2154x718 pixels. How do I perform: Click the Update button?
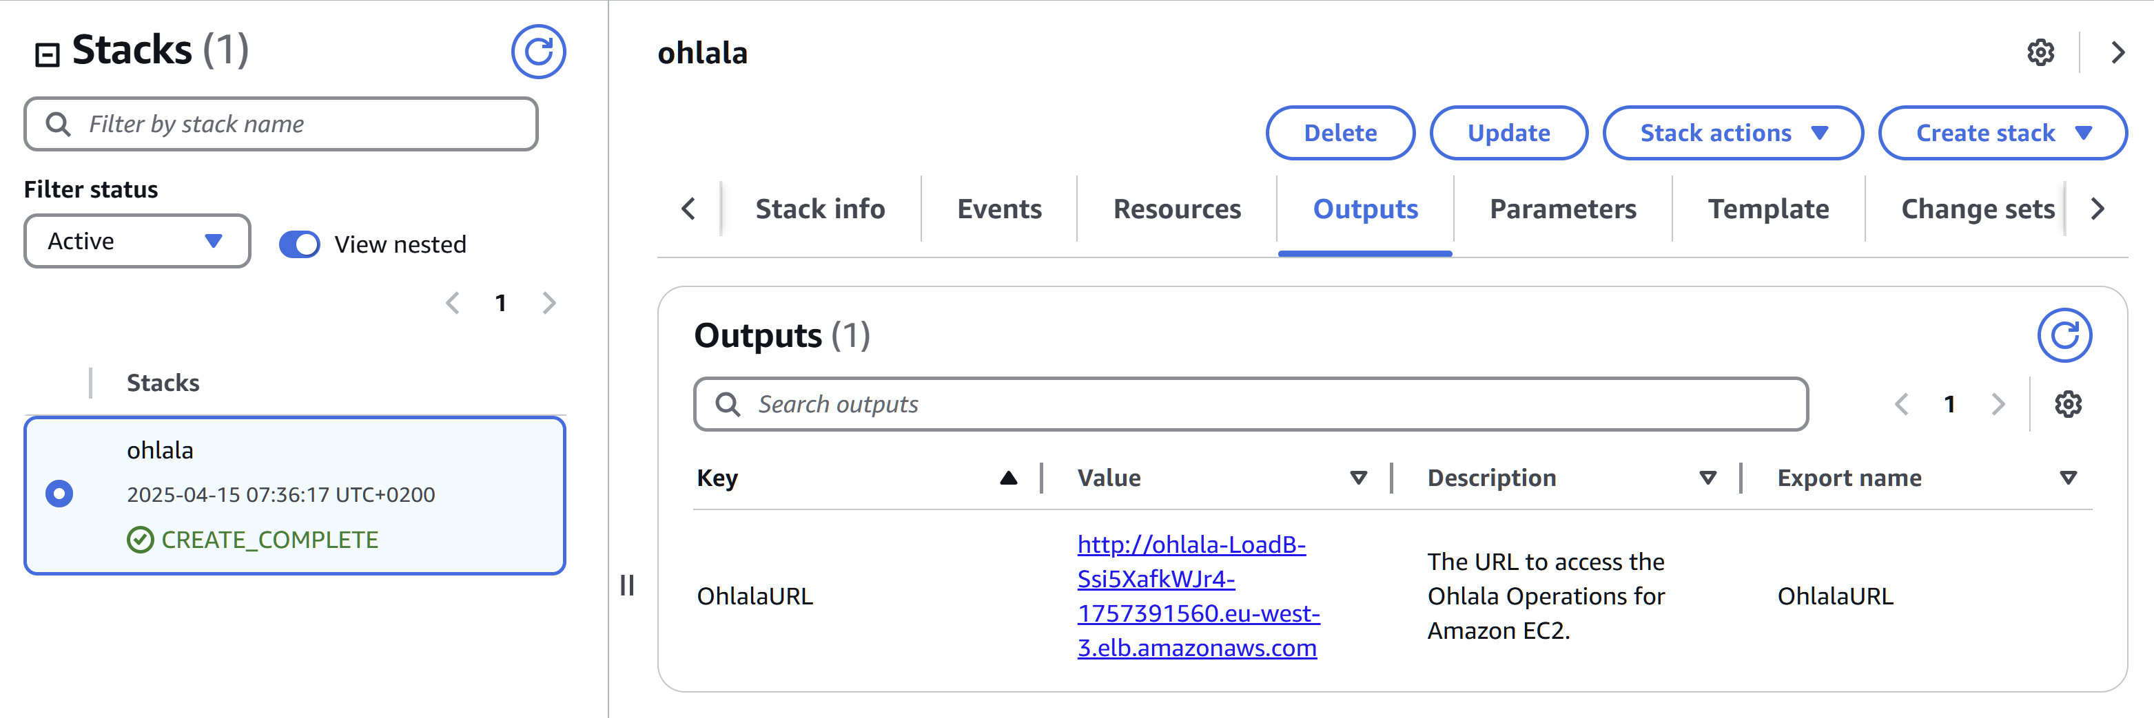coord(1508,133)
